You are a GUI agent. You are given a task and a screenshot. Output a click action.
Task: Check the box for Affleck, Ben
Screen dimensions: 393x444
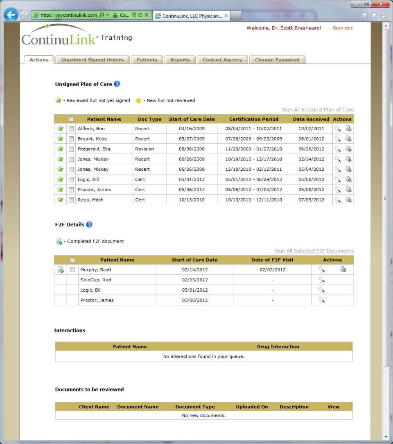71,129
